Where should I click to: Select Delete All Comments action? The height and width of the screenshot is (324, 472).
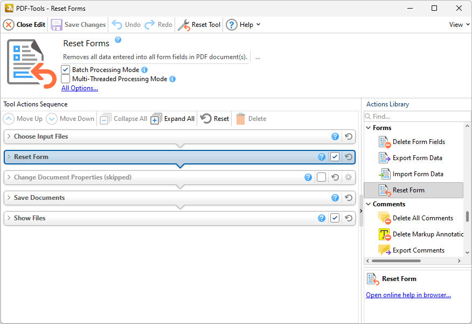point(422,218)
